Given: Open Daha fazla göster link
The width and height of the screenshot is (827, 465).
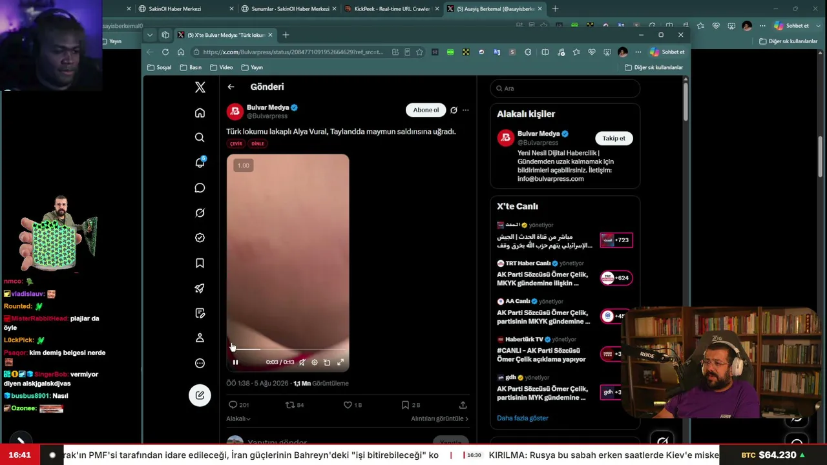Looking at the screenshot, I should click(523, 418).
